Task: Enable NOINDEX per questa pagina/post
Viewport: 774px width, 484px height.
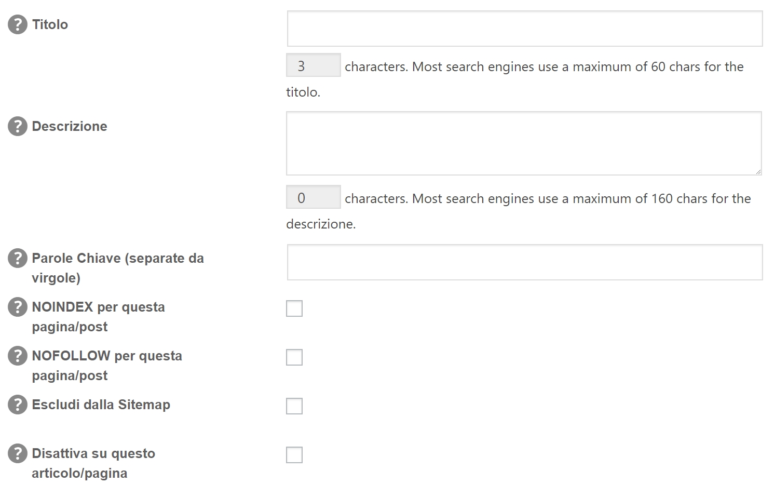Action: click(x=294, y=308)
